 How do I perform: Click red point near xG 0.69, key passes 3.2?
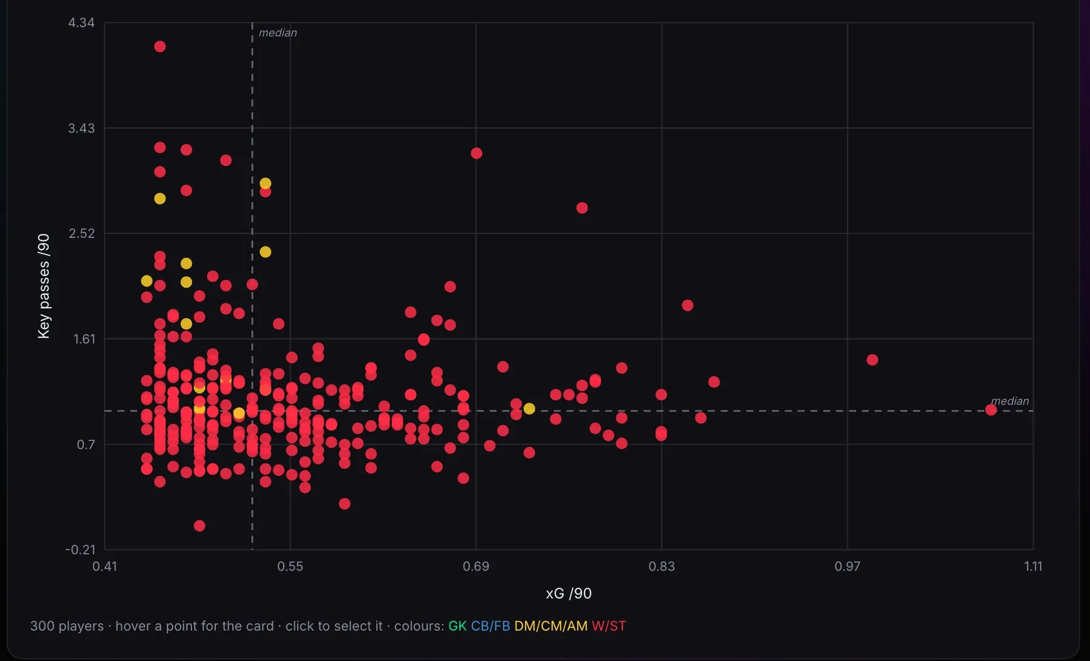[477, 153]
